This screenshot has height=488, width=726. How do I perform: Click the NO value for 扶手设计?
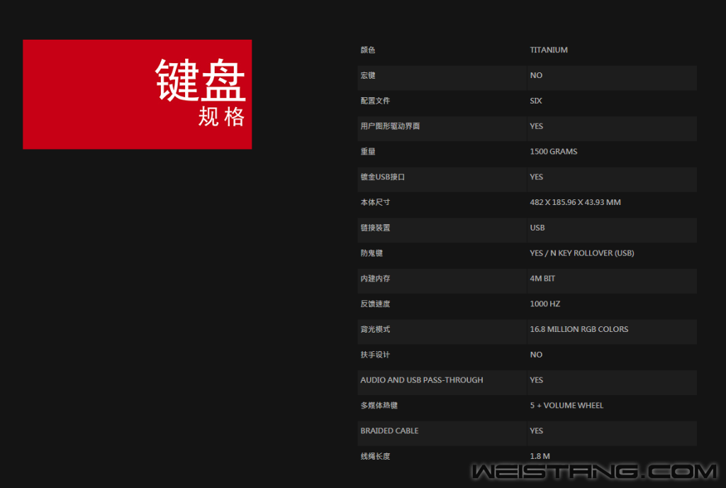tap(536, 355)
